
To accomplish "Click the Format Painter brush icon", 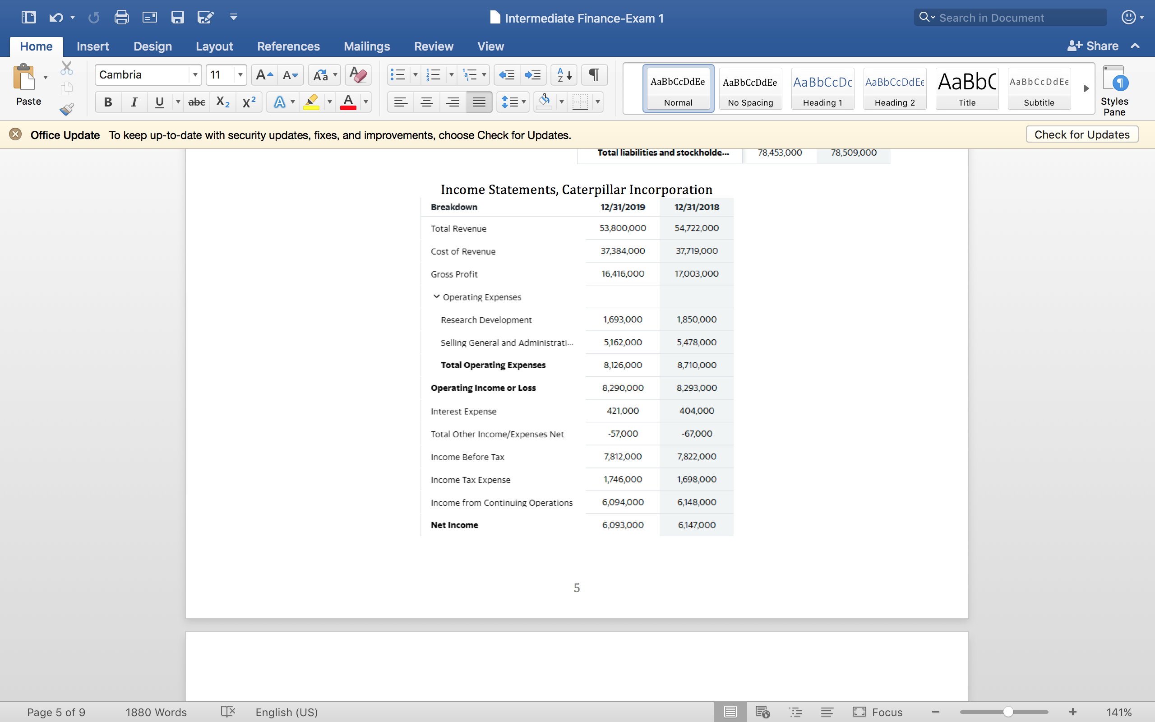I will pos(66,109).
